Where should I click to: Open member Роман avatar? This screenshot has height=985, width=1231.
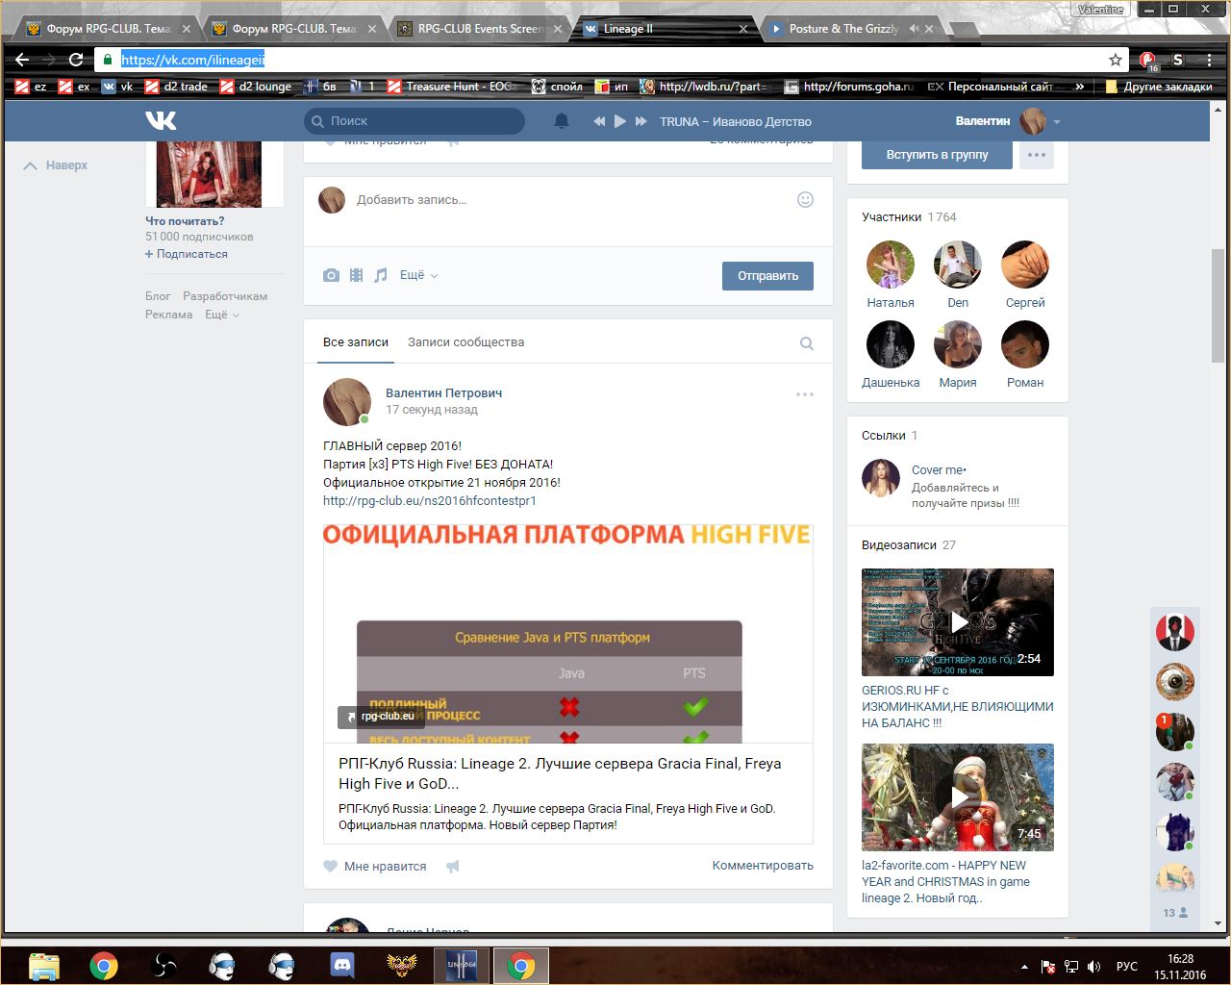tap(1025, 344)
